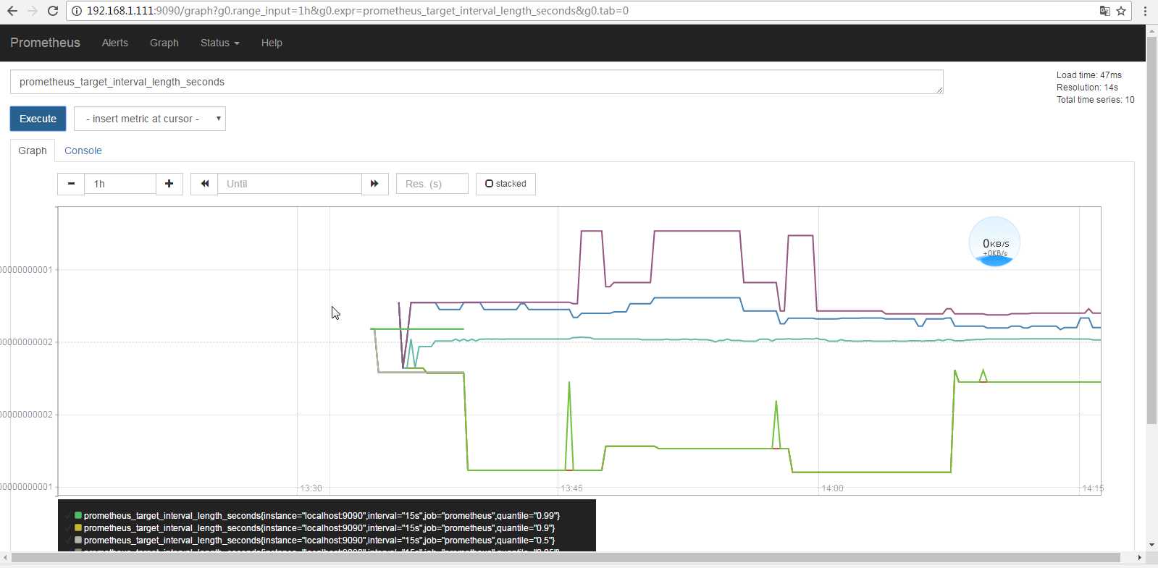Open the Alerts page
The width and height of the screenshot is (1158, 568).
point(115,43)
